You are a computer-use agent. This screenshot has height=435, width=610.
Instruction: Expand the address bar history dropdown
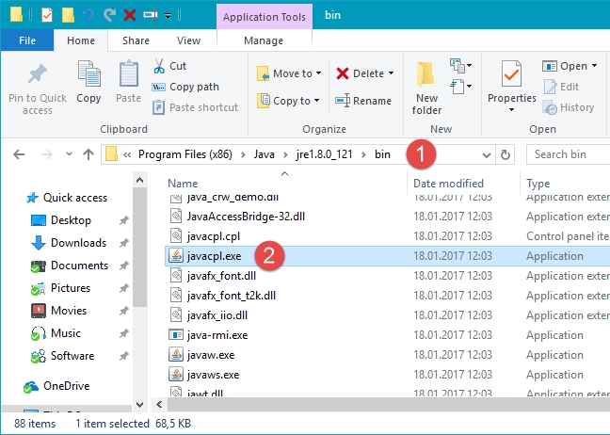tap(487, 154)
